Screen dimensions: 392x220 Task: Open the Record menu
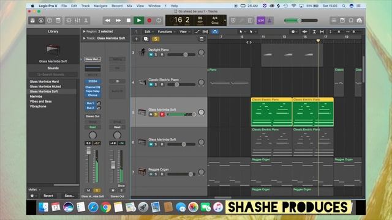[117, 5]
